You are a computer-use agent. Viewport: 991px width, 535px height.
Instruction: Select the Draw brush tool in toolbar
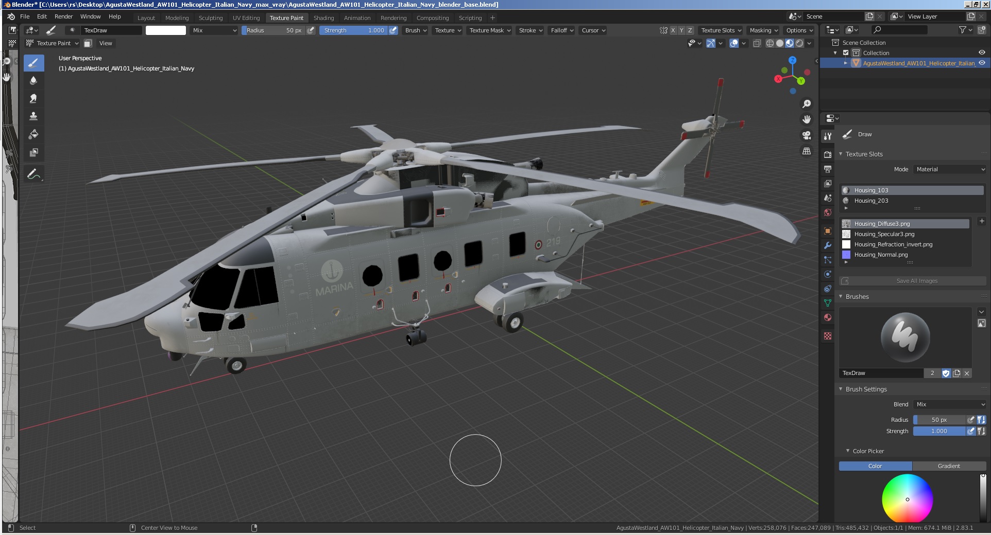coord(33,63)
